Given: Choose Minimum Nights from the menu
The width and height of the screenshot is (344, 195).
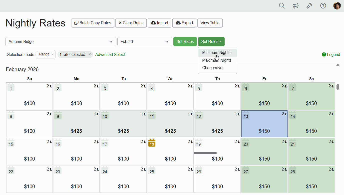Looking at the screenshot, I should pos(216,53).
